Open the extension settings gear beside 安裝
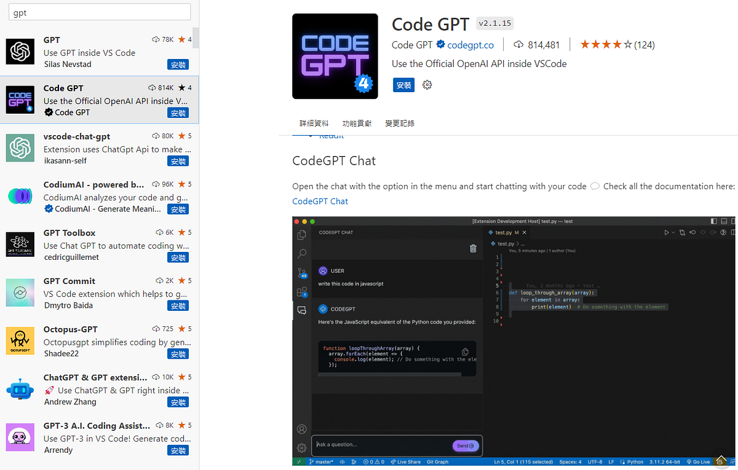Screen dimensions: 738x470 point(427,85)
